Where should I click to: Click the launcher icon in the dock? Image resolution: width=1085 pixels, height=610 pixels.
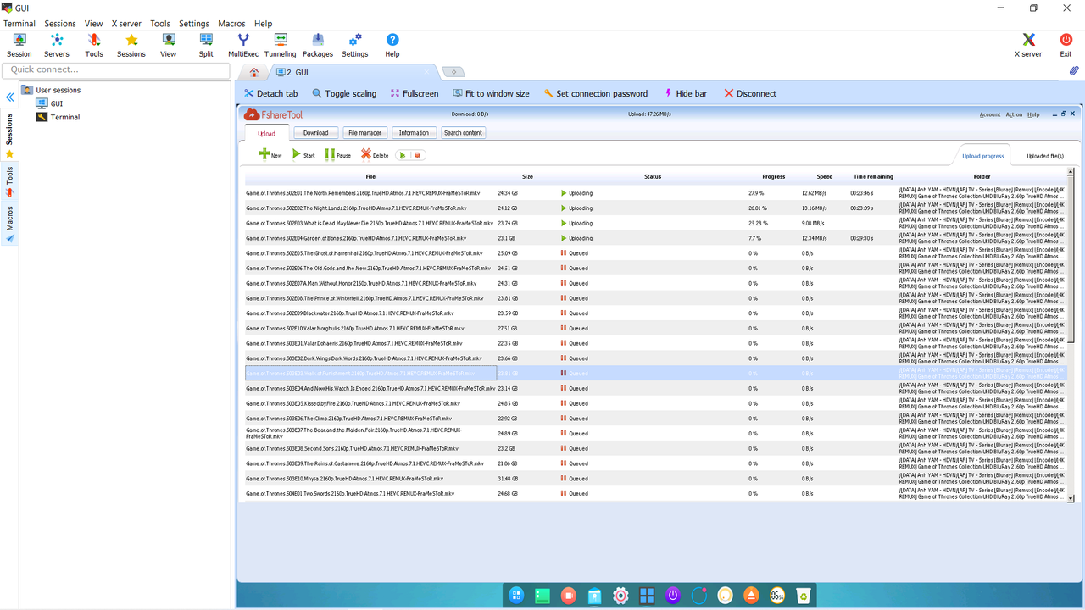(x=516, y=596)
